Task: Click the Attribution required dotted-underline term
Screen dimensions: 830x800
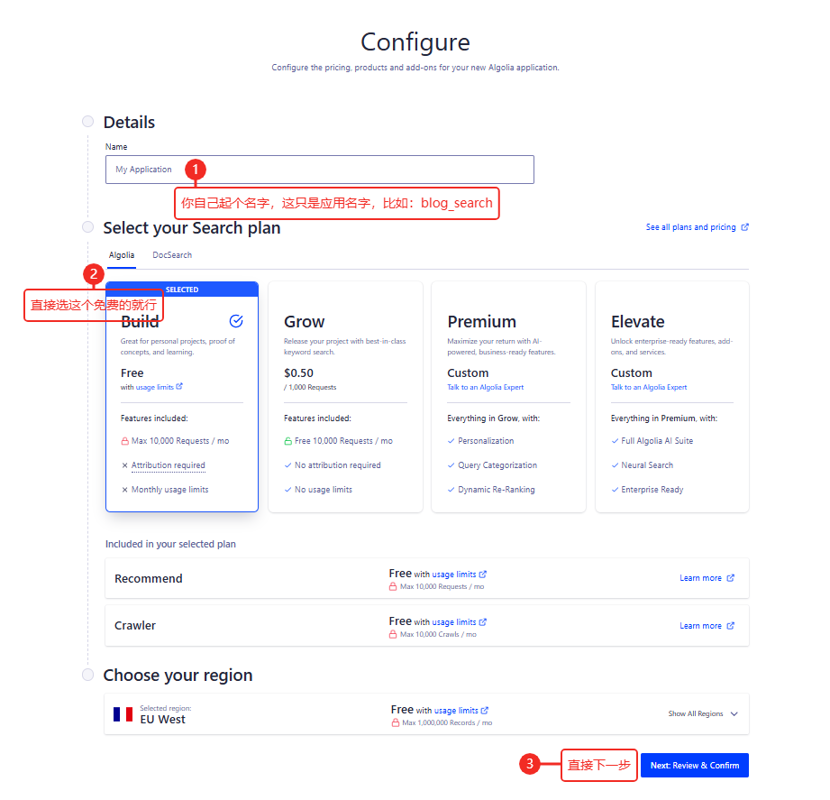Action: (168, 465)
